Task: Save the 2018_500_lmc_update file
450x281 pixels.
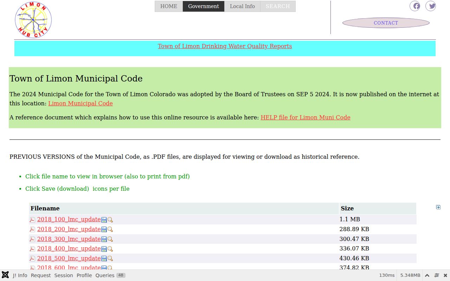Action: (104, 259)
